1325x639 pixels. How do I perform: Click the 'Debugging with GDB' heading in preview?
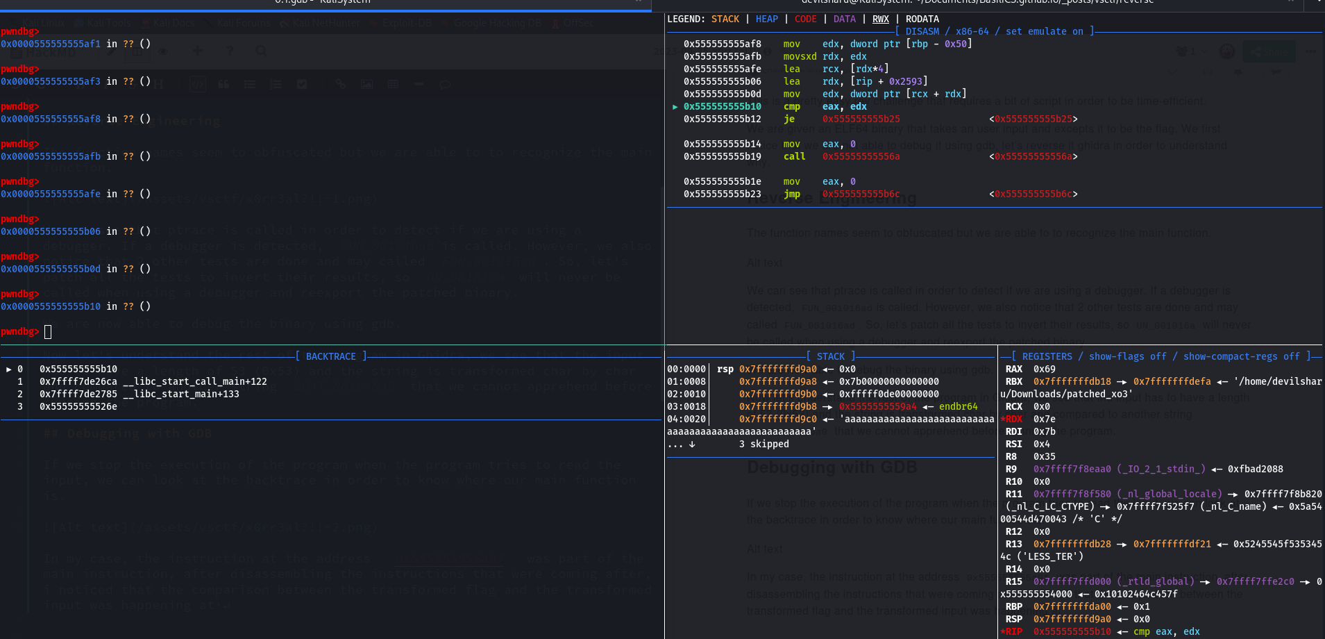(832, 467)
